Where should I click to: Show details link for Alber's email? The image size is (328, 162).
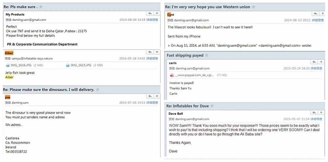coord(152,58)
